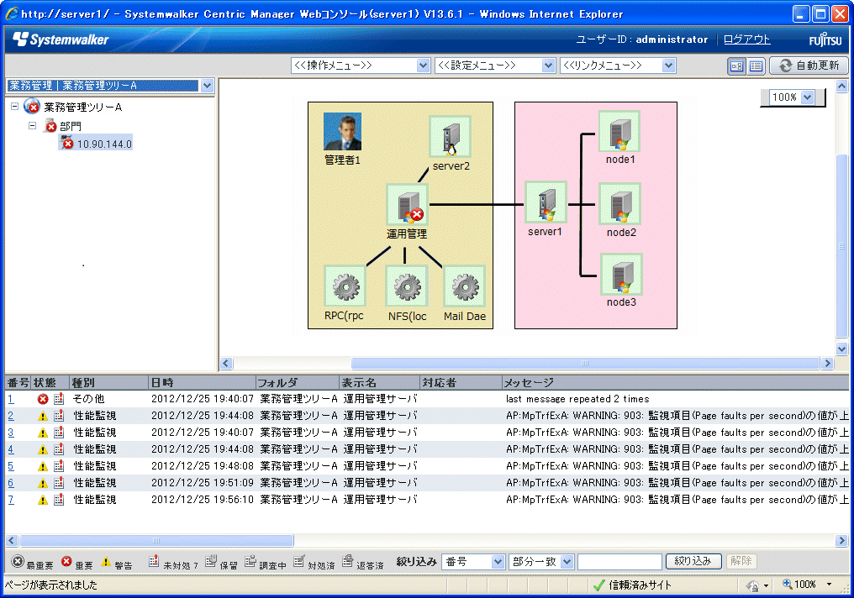The width and height of the screenshot is (854, 598).
Task: Switch to map view icon in toolbar
Action: [x=736, y=66]
